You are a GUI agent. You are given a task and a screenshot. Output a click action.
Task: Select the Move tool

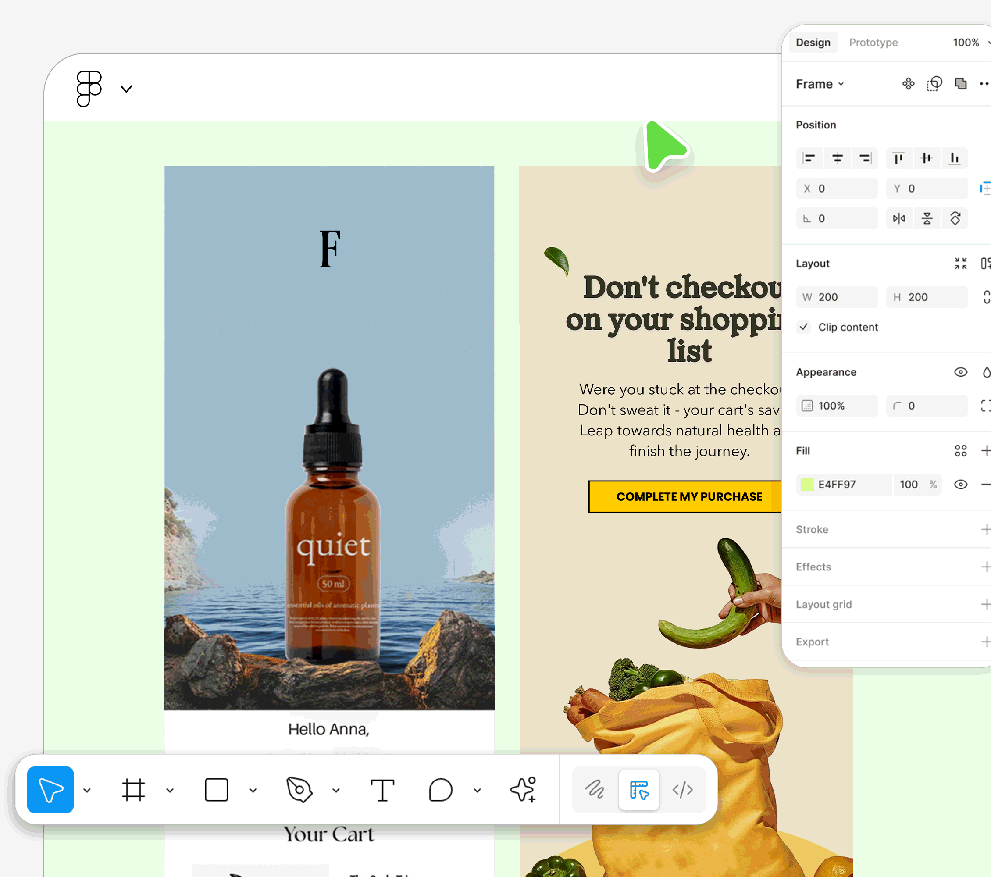pos(50,789)
